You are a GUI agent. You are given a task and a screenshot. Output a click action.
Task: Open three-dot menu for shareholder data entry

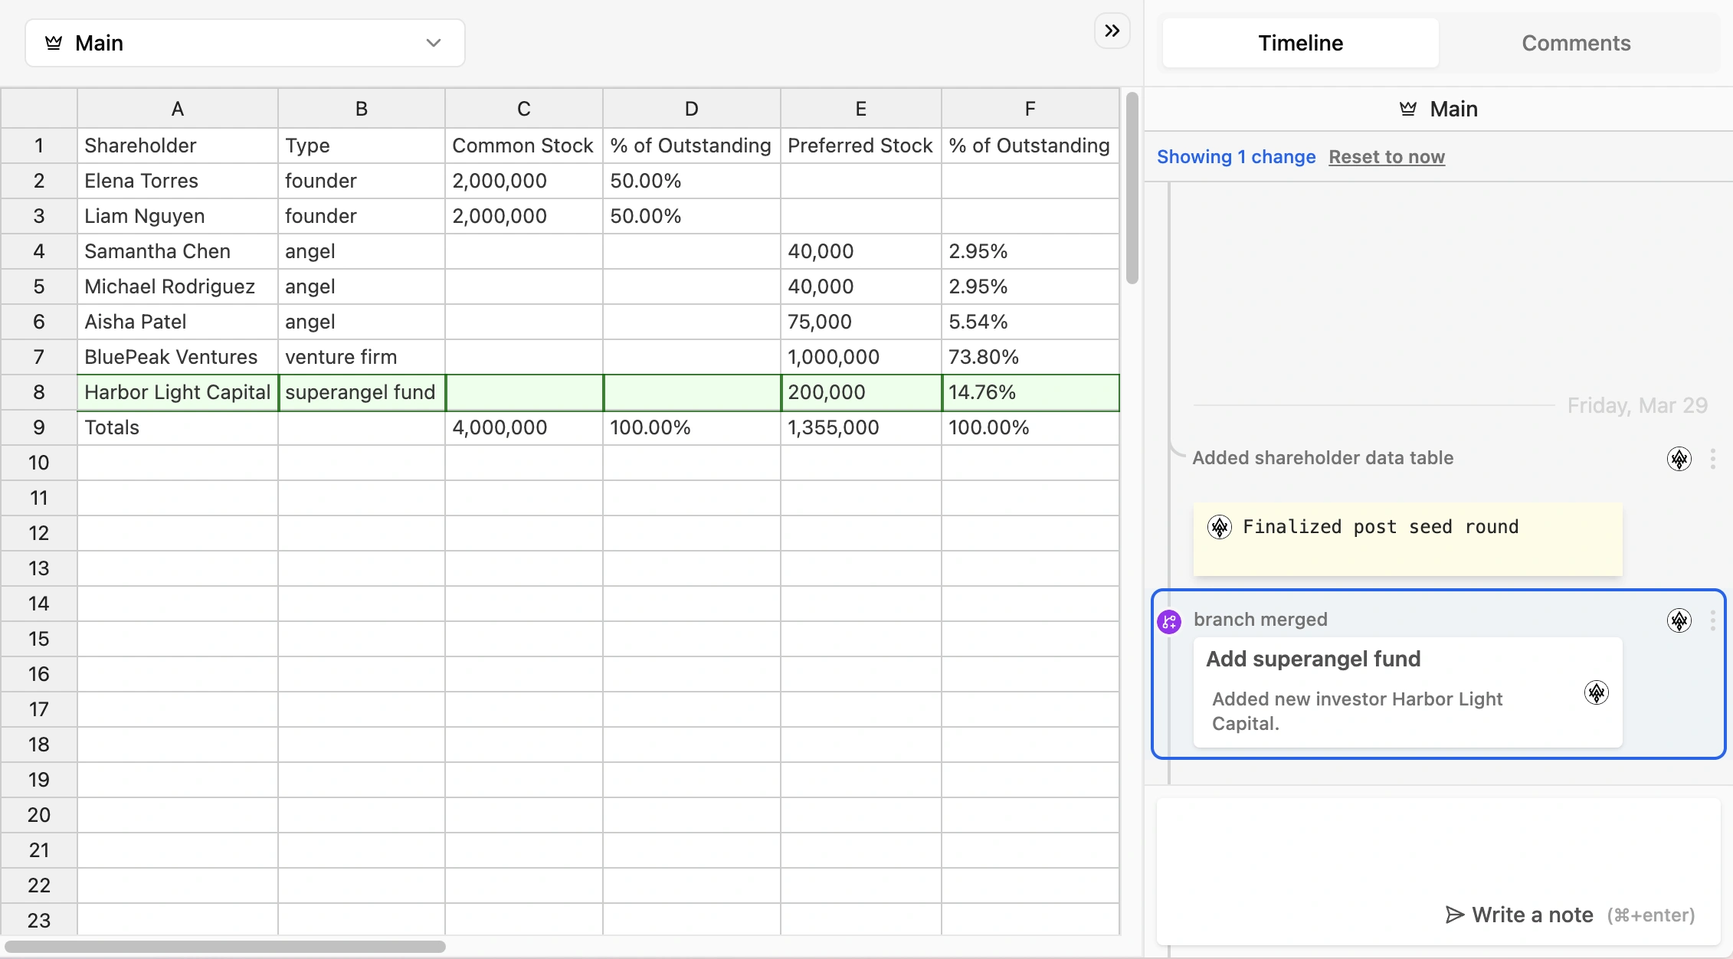point(1712,459)
